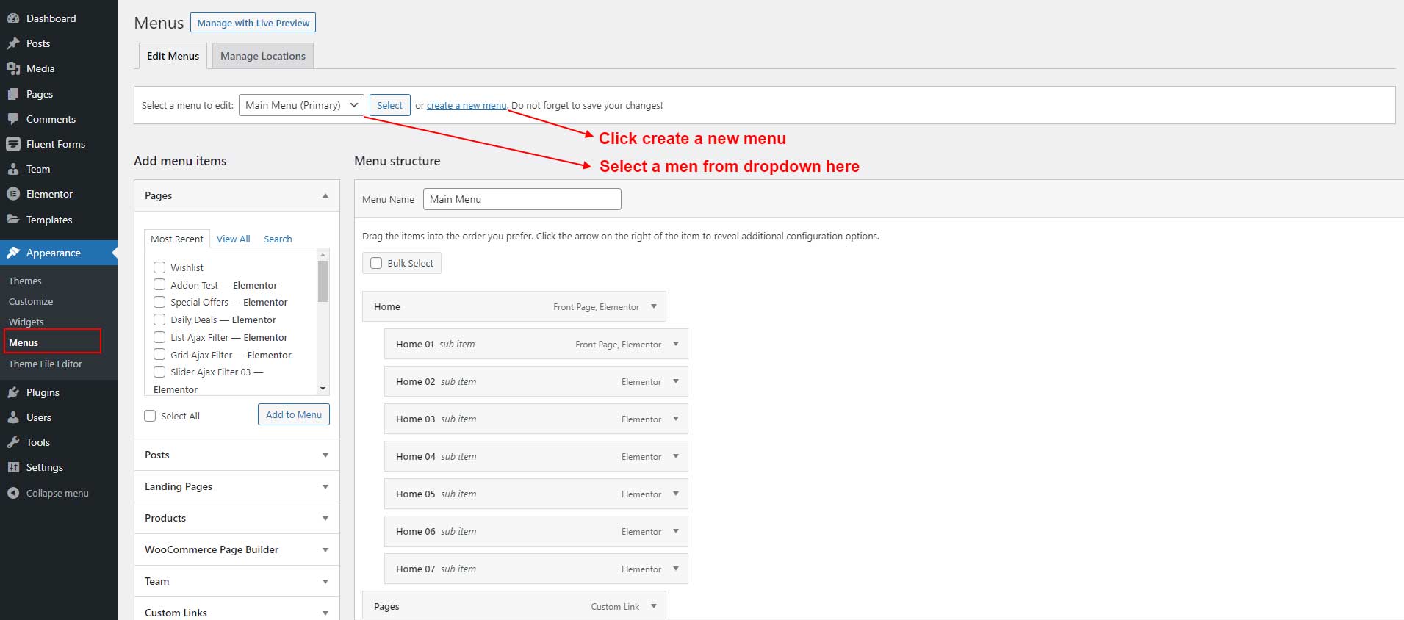
Task: Click the Comments speech bubble icon
Action: tap(13, 119)
